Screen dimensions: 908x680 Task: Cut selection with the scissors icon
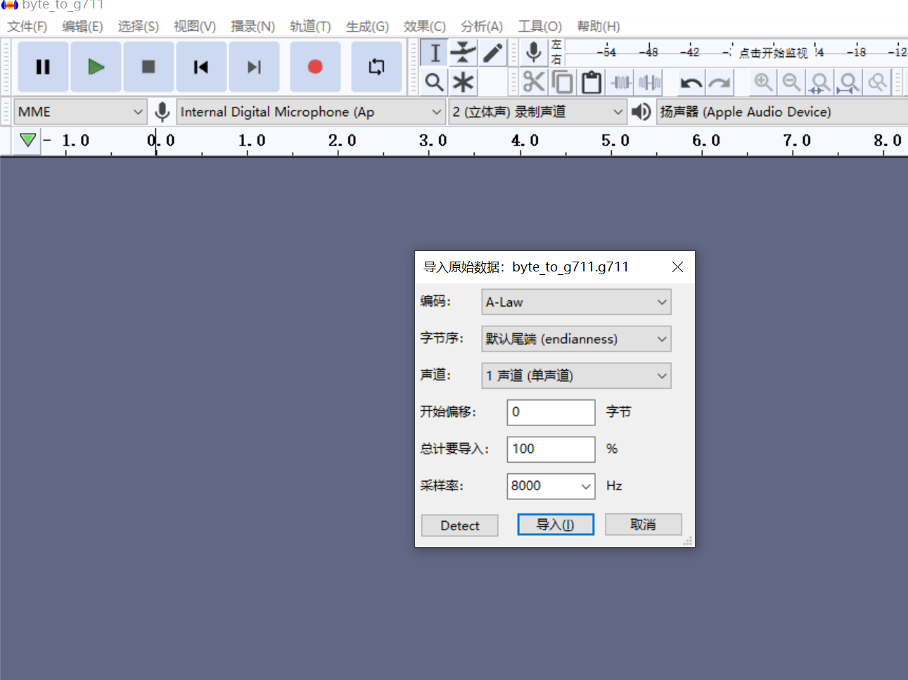pyautogui.click(x=534, y=82)
